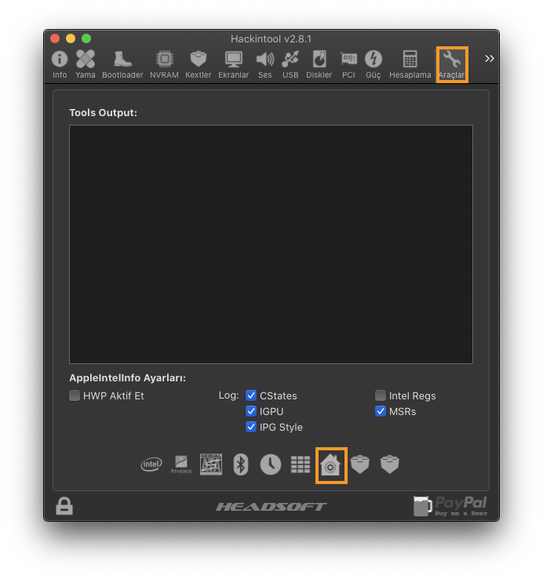Viewport: 543px width, 579px height.
Task: Switch to the NVRAM tab
Action: [164, 65]
